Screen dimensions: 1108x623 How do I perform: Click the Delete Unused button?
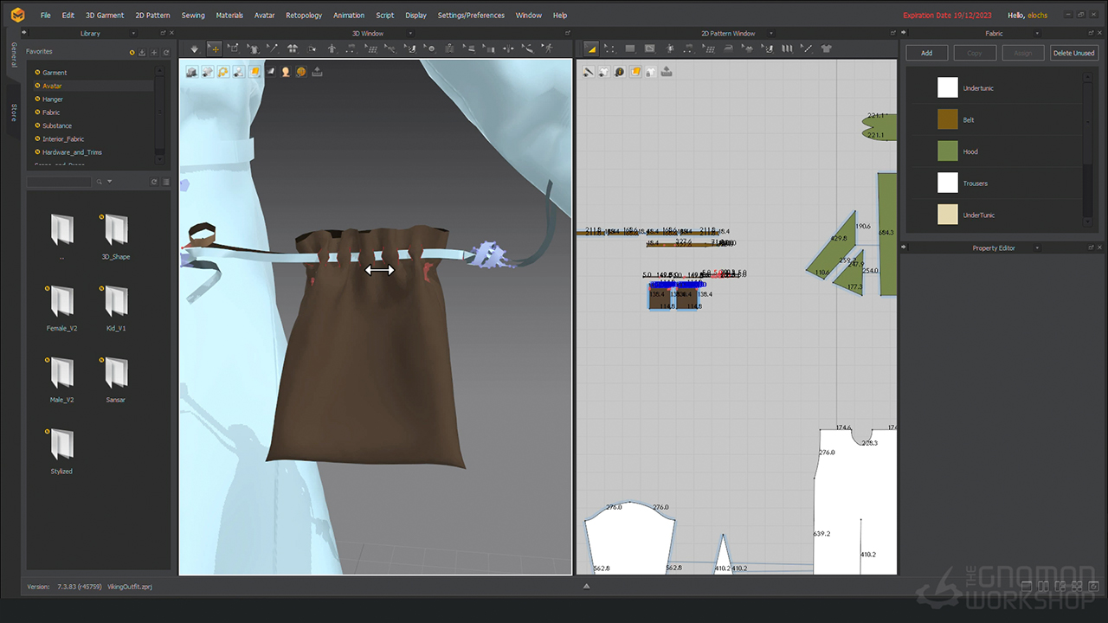[x=1073, y=53]
